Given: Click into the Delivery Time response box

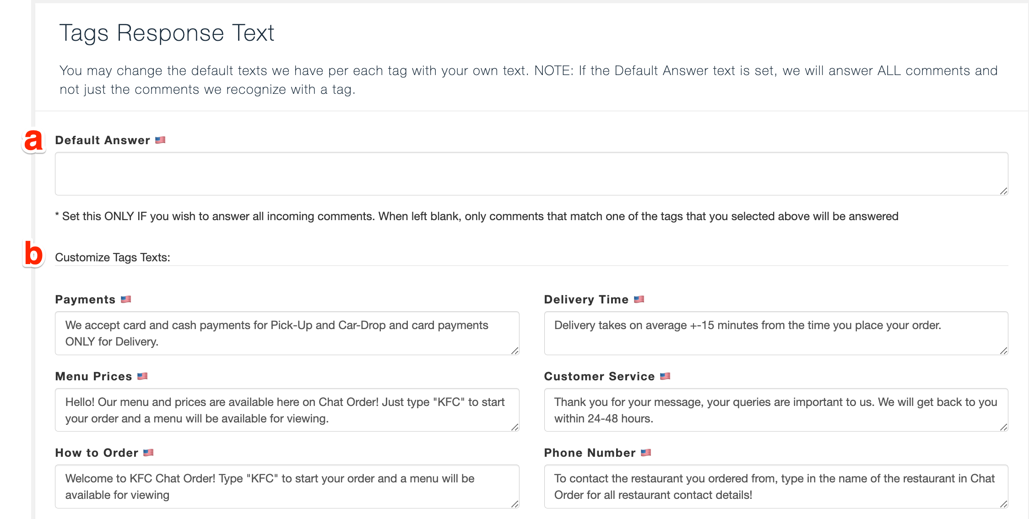Looking at the screenshot, I should [776, 333].
